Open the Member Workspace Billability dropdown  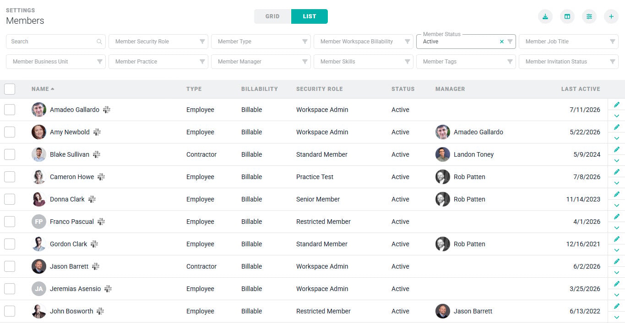364,42
